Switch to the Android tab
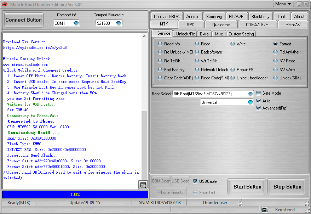 tap(193, 17)
